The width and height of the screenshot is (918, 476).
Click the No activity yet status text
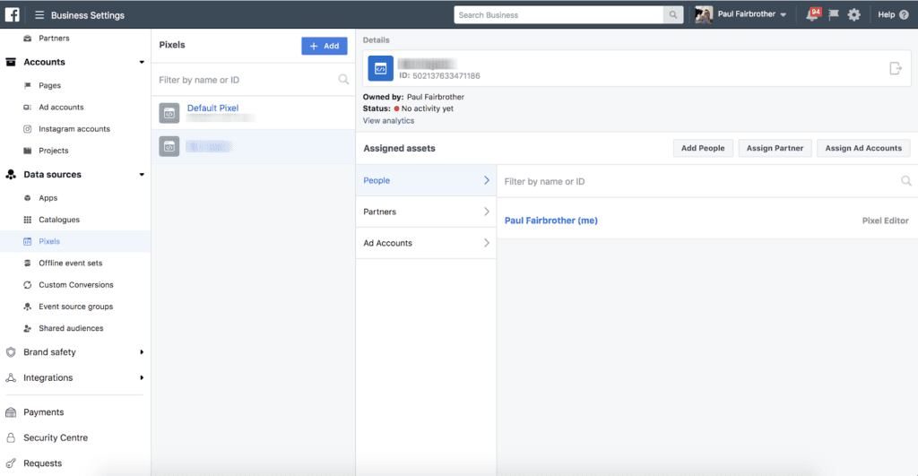point(428,108)
